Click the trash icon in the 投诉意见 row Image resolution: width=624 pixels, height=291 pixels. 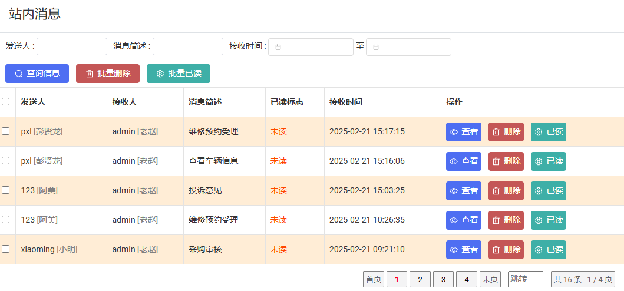(496, 191)
